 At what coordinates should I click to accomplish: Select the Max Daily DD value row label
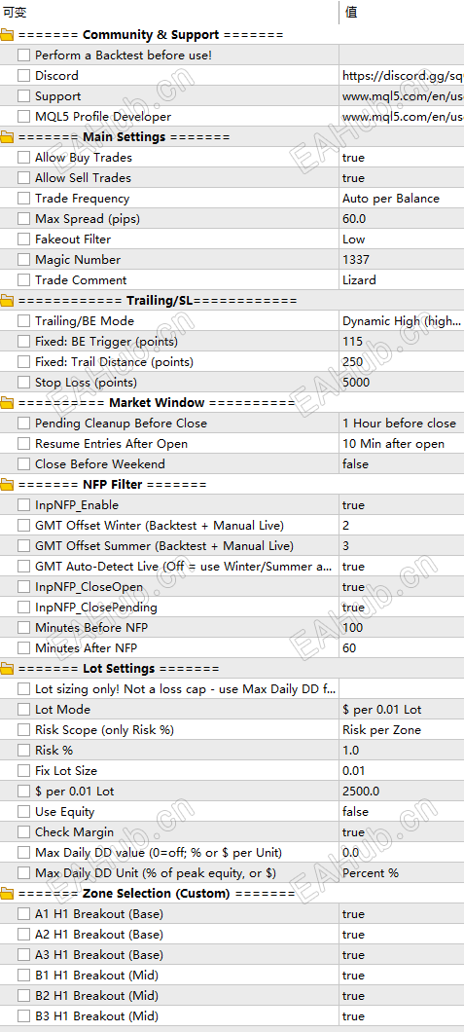pos(159,852)
